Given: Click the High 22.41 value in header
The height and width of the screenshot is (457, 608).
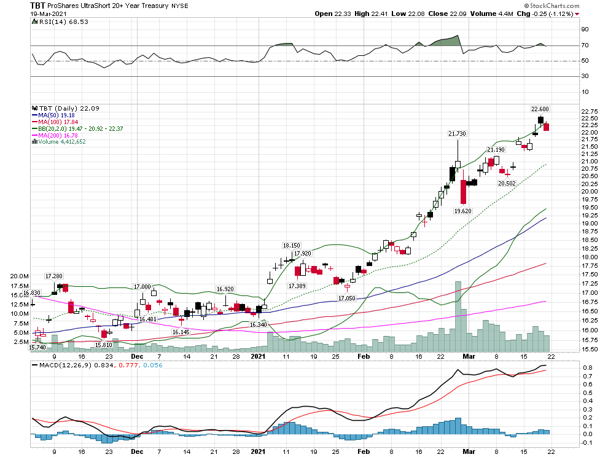Looking at the screenshot, I should coord(371,14).
